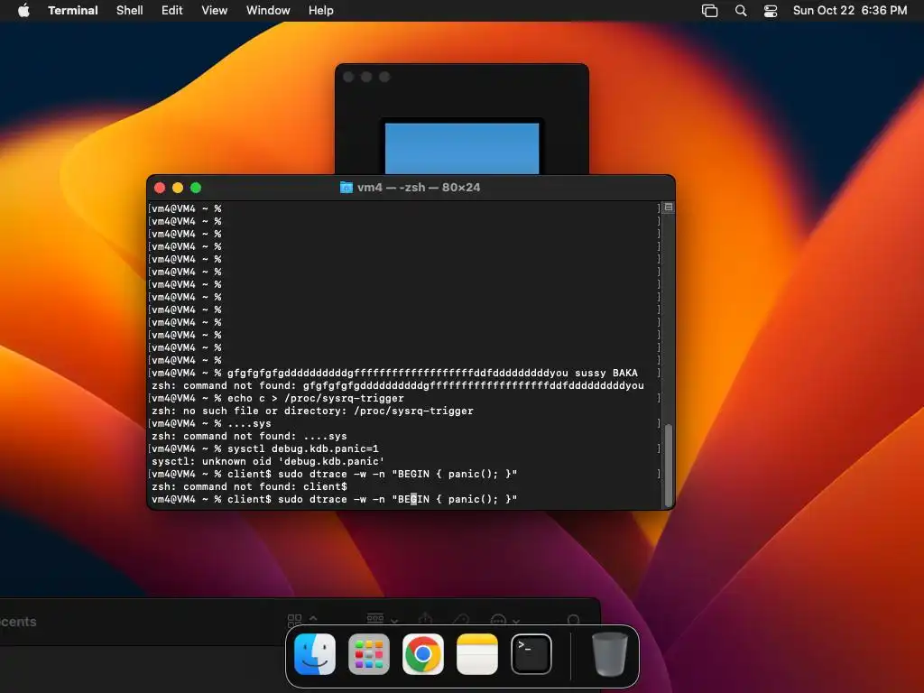Click 'zsh: no such file or directory' output line
924x693 pixels.
point(312,411)
